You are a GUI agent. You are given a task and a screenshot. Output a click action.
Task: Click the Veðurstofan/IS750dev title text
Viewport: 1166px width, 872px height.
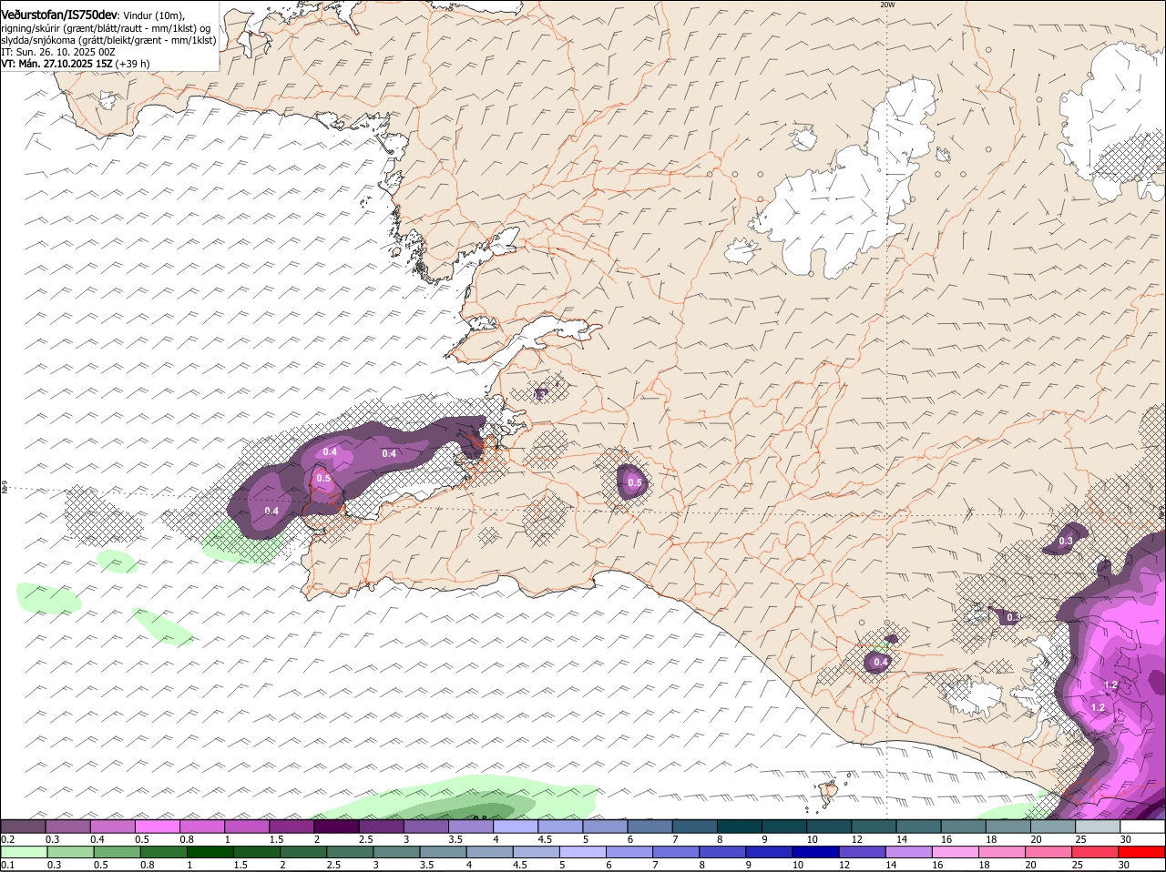point(60,15)
